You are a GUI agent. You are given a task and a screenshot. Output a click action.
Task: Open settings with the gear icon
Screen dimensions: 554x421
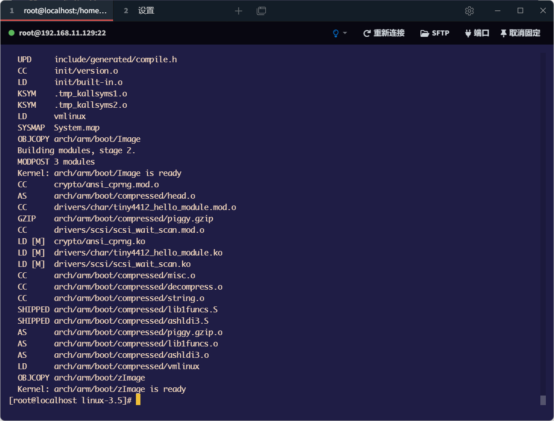(x=469, y=10)
